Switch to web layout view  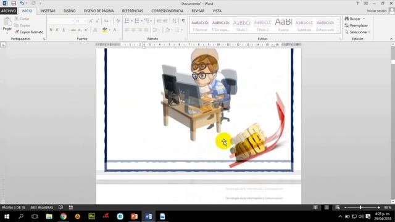tap(338, 207)
